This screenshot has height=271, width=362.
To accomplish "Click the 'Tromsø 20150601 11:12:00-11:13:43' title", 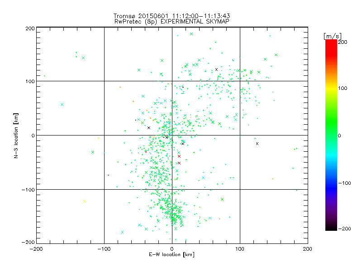I will (x=172, y=16).
